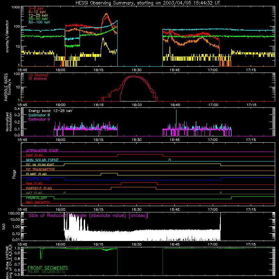Click the NON_SOLAR_EVENT cyan pulse on flag line

[169, 160]
